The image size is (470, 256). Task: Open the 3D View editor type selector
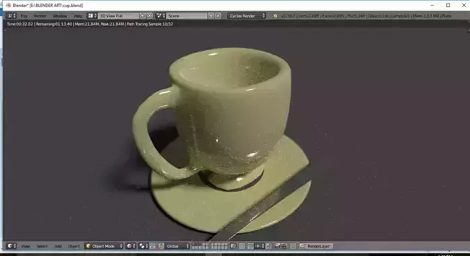pos(11,246)
